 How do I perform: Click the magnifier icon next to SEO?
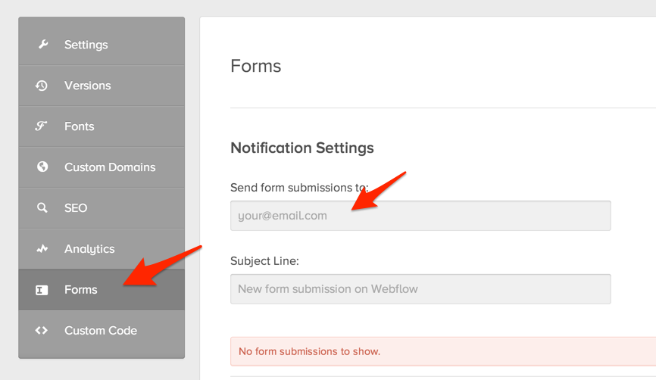[42, 208]
